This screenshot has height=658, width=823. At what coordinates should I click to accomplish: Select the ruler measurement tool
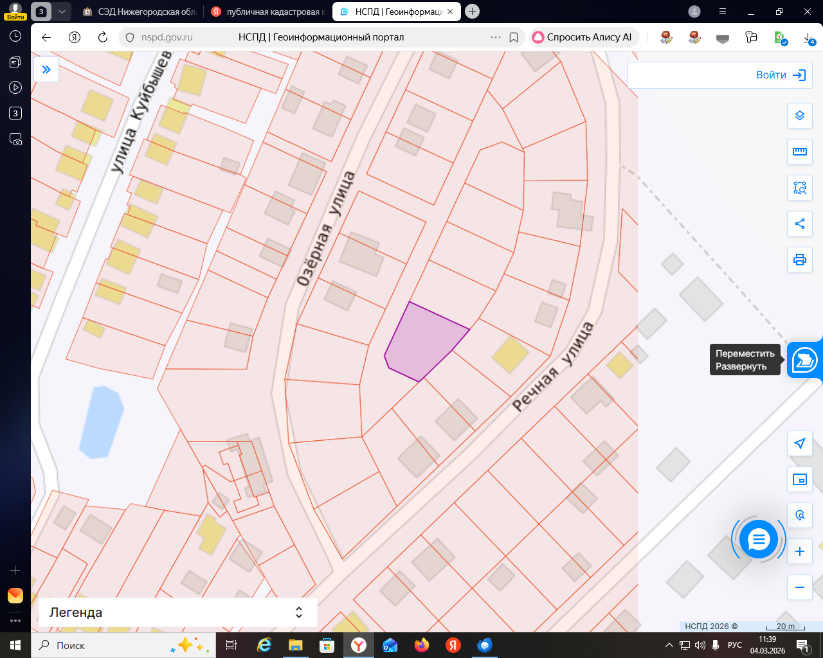coord(800,152)
